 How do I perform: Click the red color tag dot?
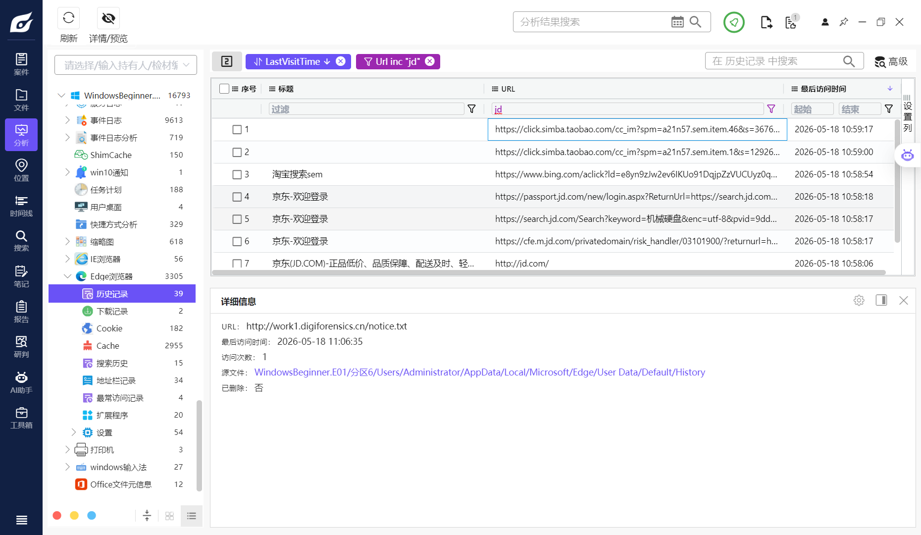57,516
